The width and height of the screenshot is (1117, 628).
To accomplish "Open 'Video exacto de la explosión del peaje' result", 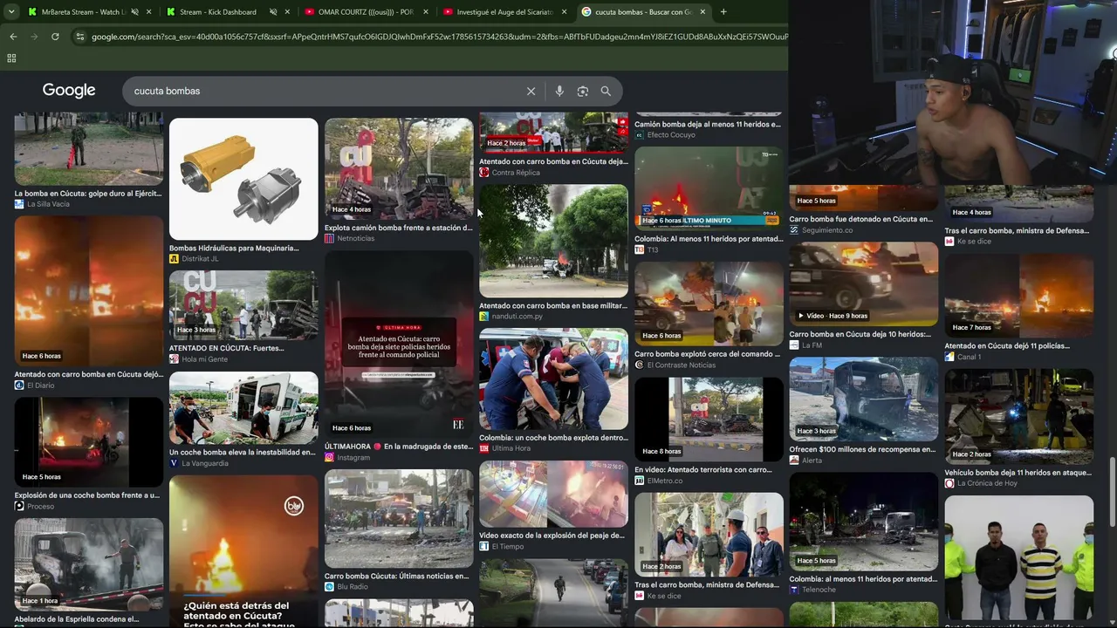I will pyautogui.click(x=552, y=536).
